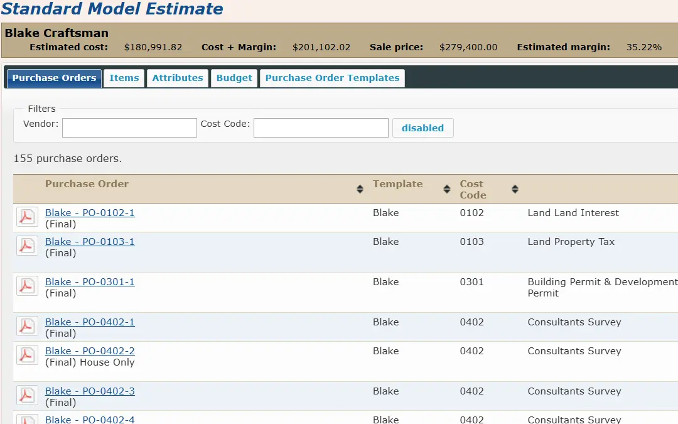Select cost code cell 0102
678x424 pixels.
click(471, 213)
